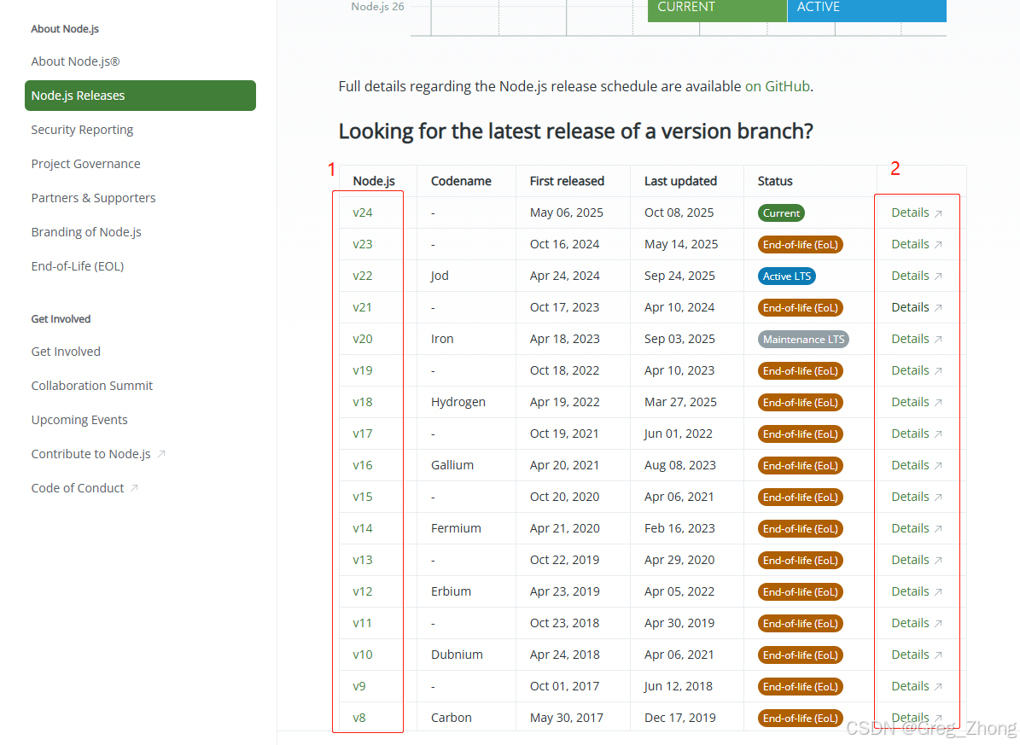Open the v23 version link
1020x745 pixels.
click(x=362, y=244)
